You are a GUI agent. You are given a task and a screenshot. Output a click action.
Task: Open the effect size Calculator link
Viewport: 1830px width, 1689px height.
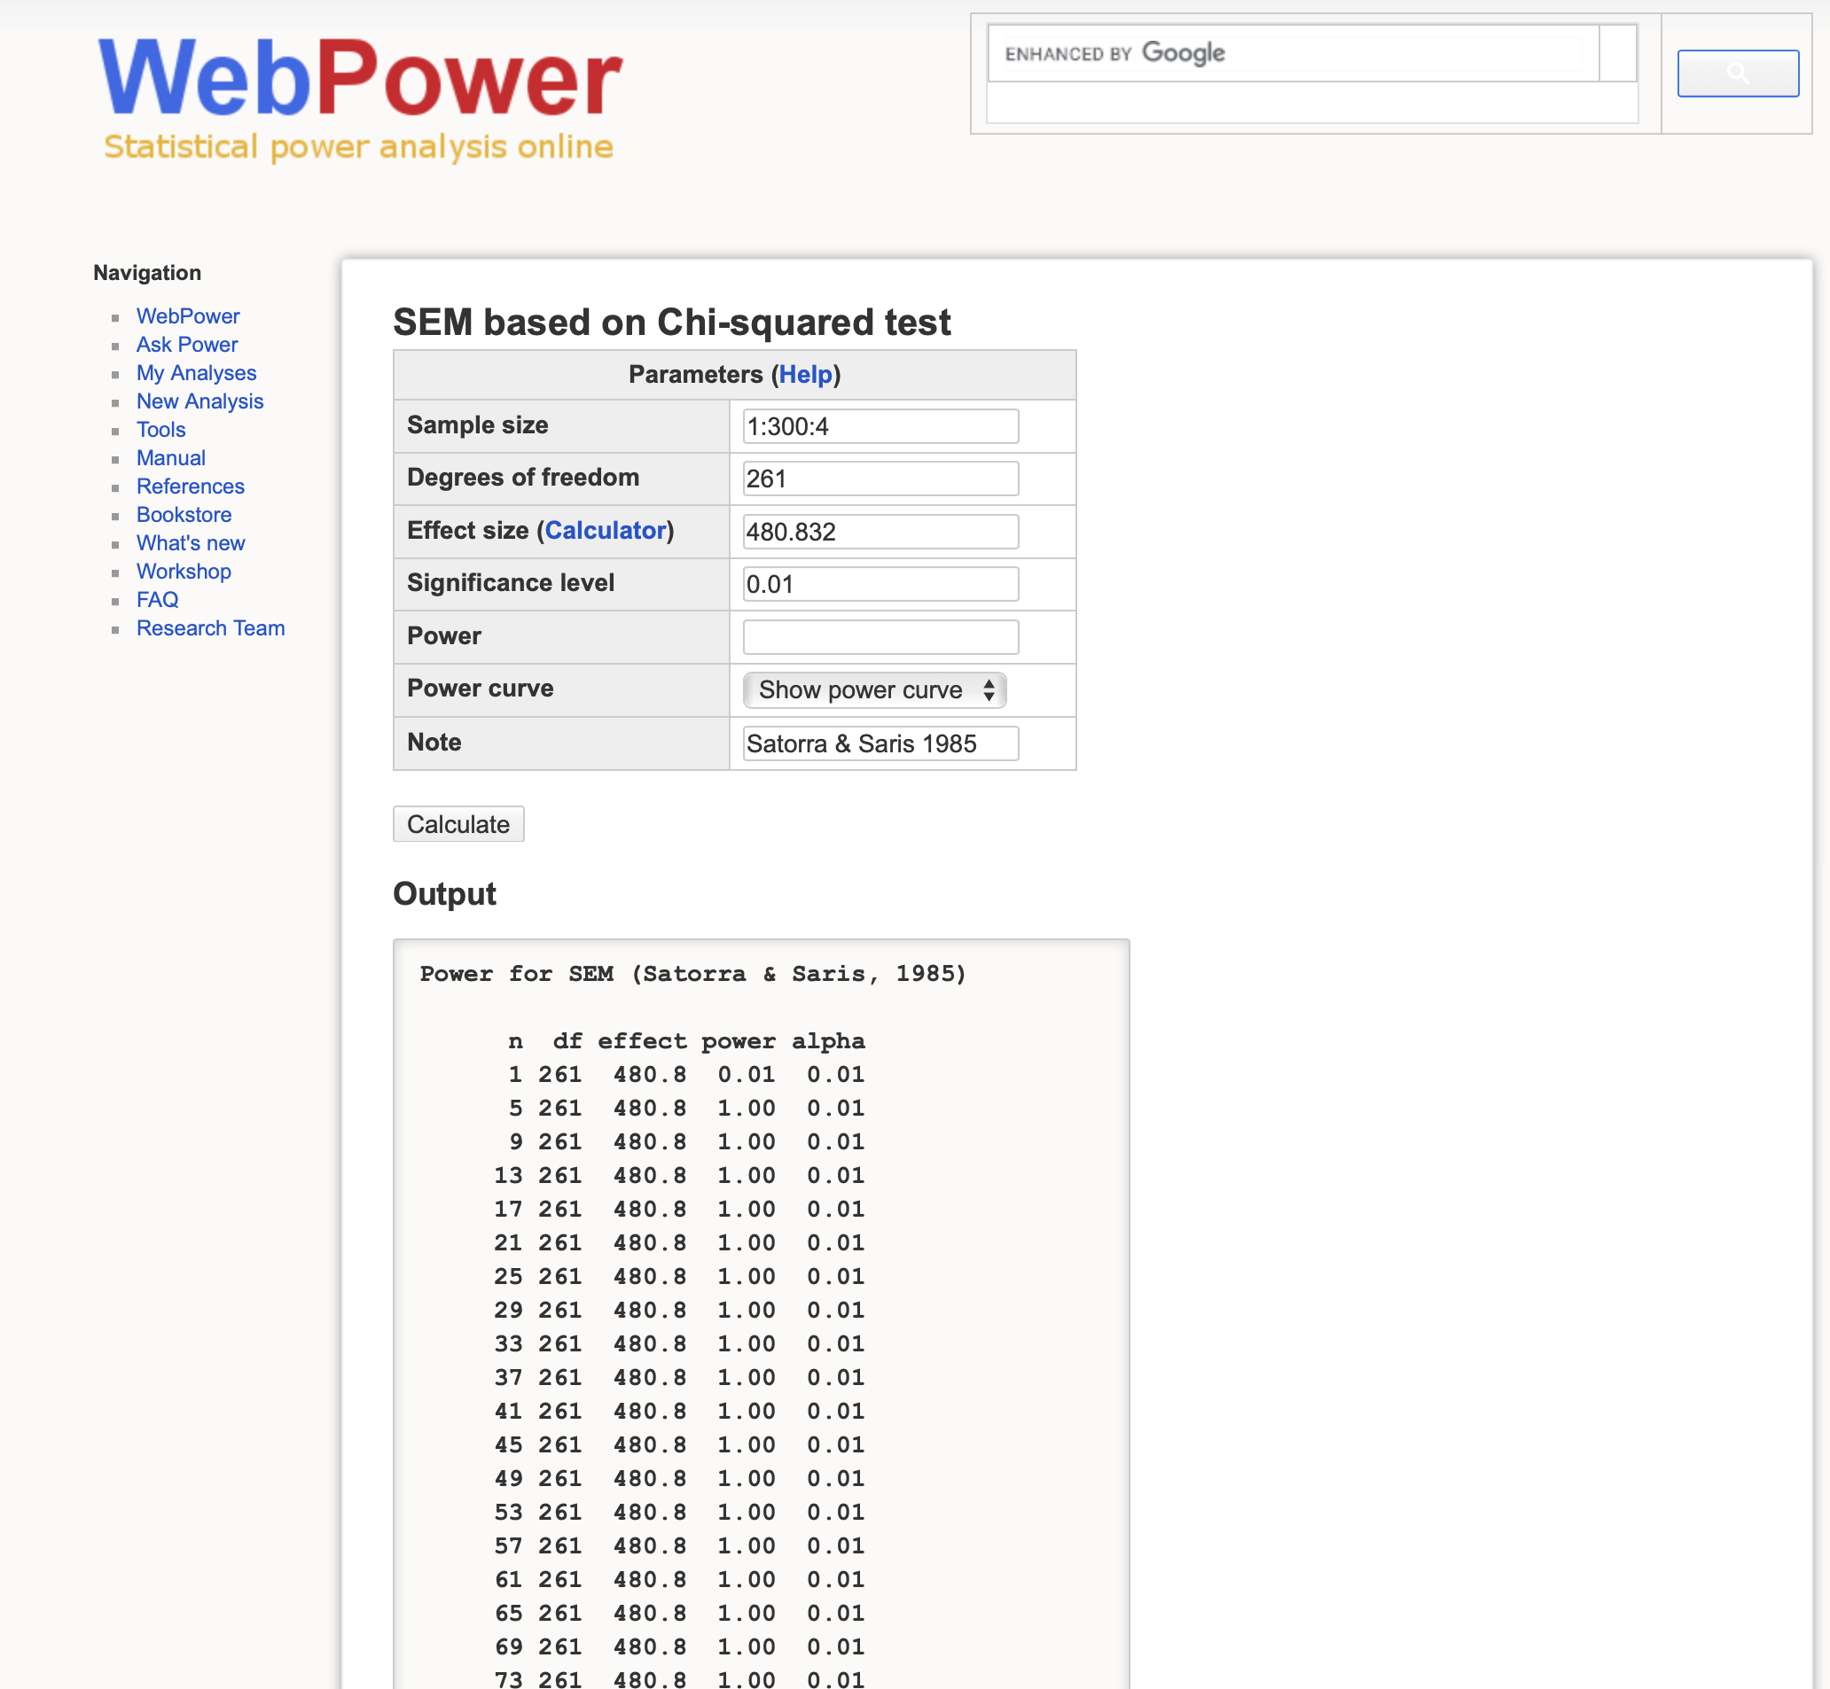pos(605,530)
